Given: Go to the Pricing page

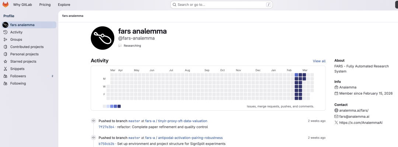Looking at the screenshot, I should click(45, 5).
